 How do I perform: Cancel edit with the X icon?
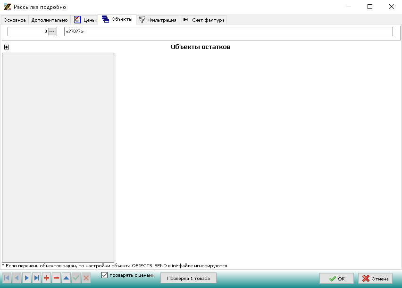[x=86, y=278]
